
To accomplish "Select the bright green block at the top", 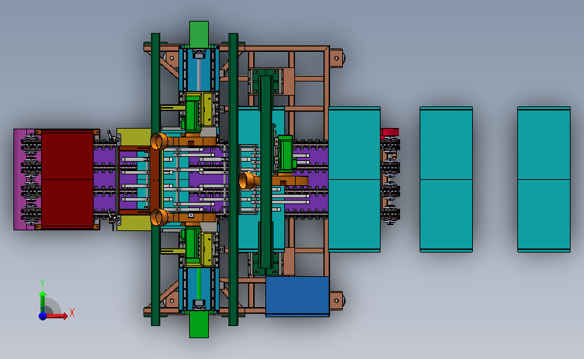I will click(199, 34).
